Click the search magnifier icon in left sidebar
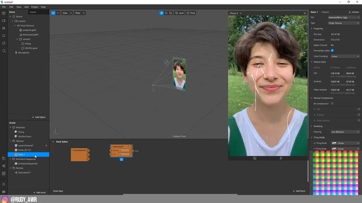Screen dimensions: 362x203 point(4,51)
